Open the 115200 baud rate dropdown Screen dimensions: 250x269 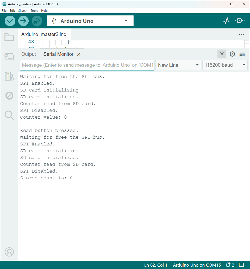click(225, 65)
